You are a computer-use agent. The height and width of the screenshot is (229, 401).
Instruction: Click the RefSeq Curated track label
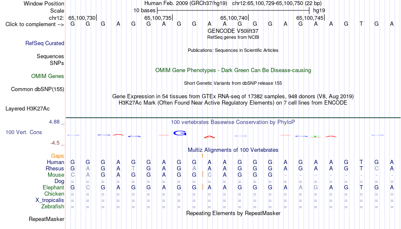pos(45,43)
